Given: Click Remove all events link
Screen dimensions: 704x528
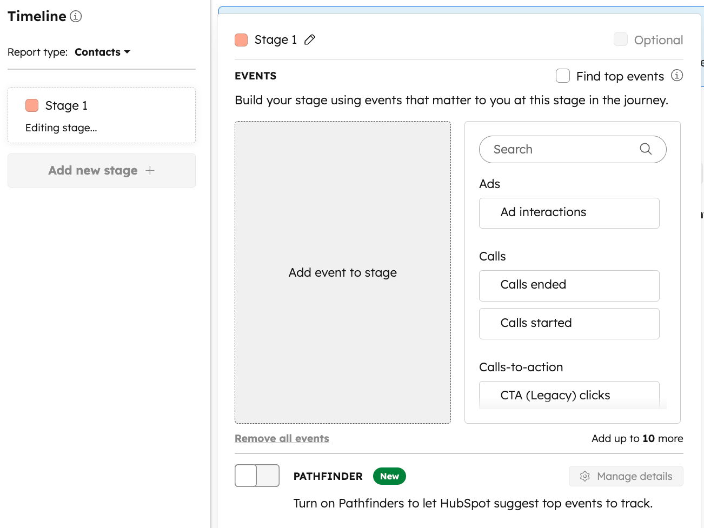Looking at the screenshot, I should pos(282,438).
